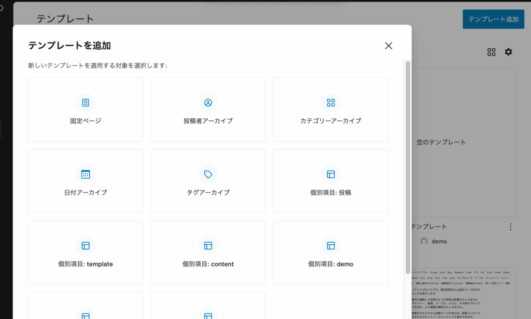
Task: Click the 日付アーカイブ label text
Action: pyautogui.click(x=86, y=192)
